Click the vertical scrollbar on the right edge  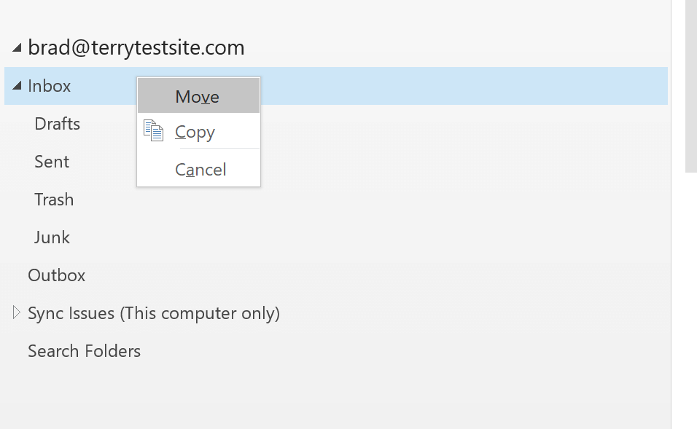point(690,86)
